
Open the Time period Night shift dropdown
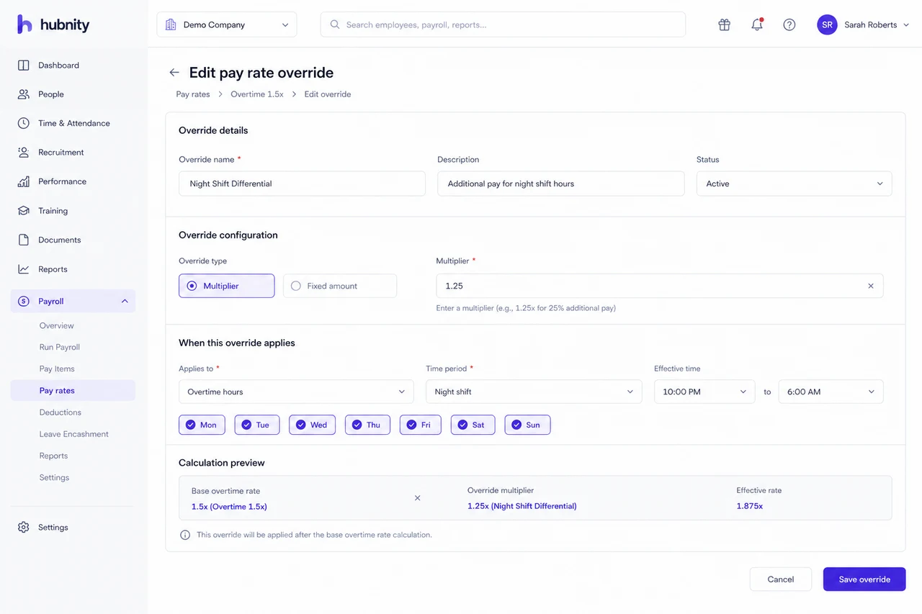coord(534,392)
